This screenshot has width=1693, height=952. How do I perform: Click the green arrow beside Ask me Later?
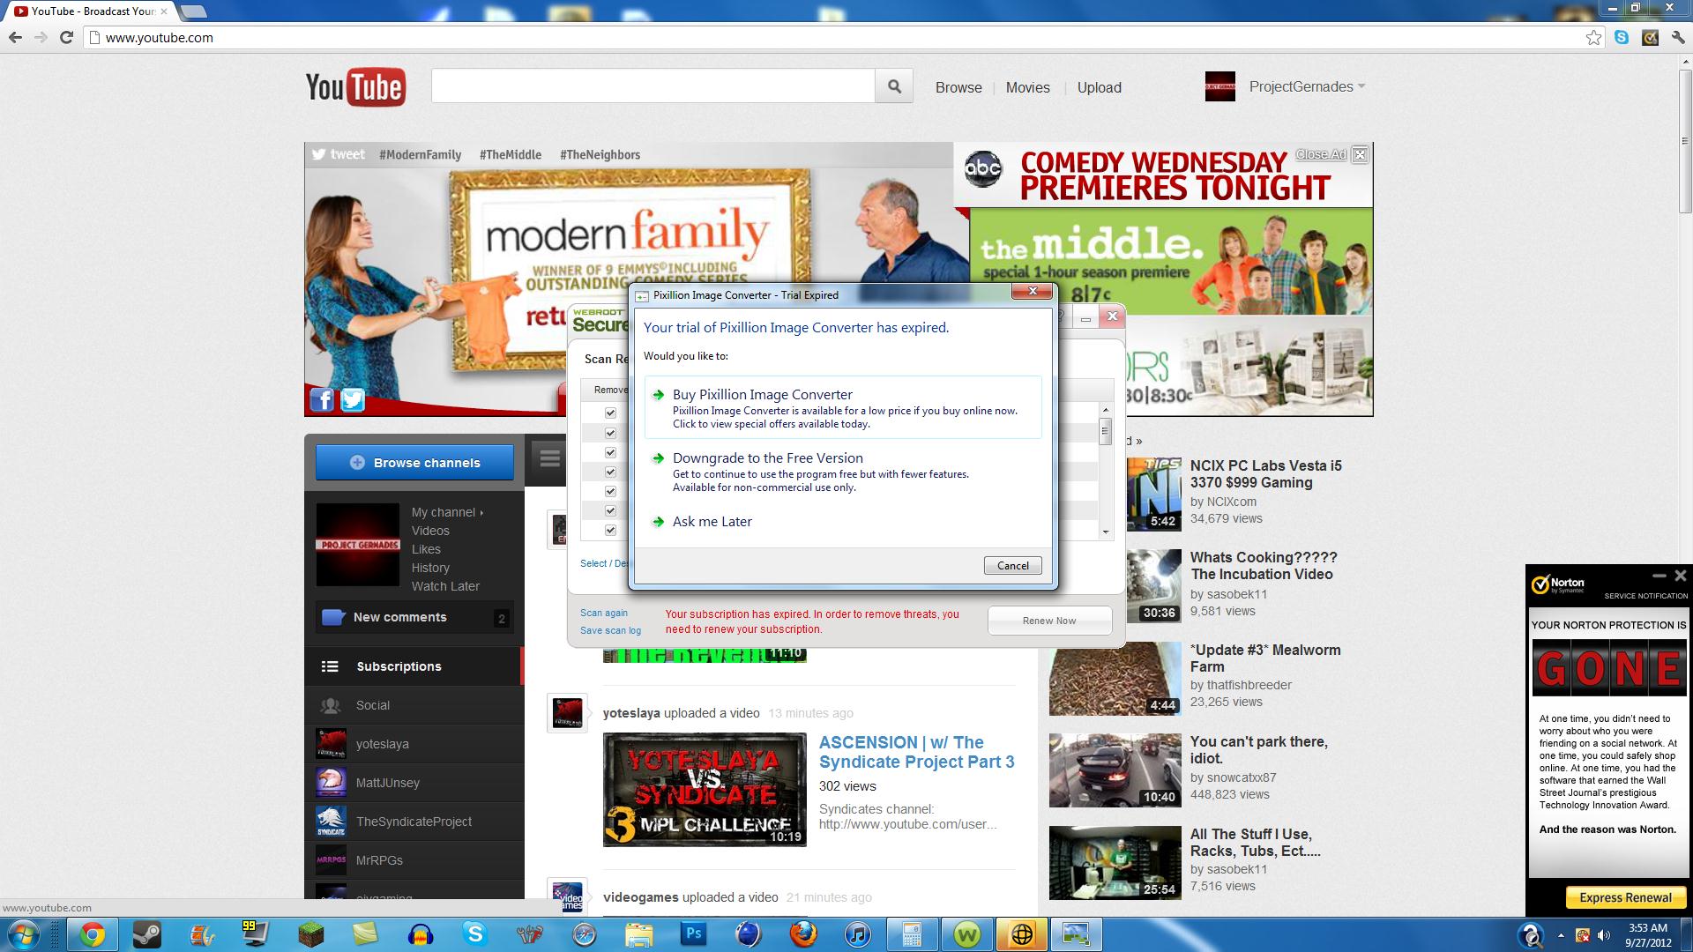(x=658, y=522)
